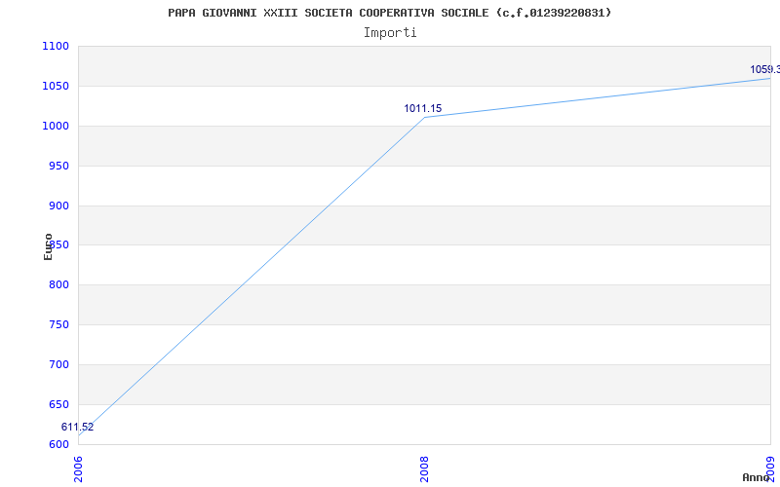The width and height of the screenshot is (780, 487).
Task: Click the 800 y-axis tick label
Action: 58,285
